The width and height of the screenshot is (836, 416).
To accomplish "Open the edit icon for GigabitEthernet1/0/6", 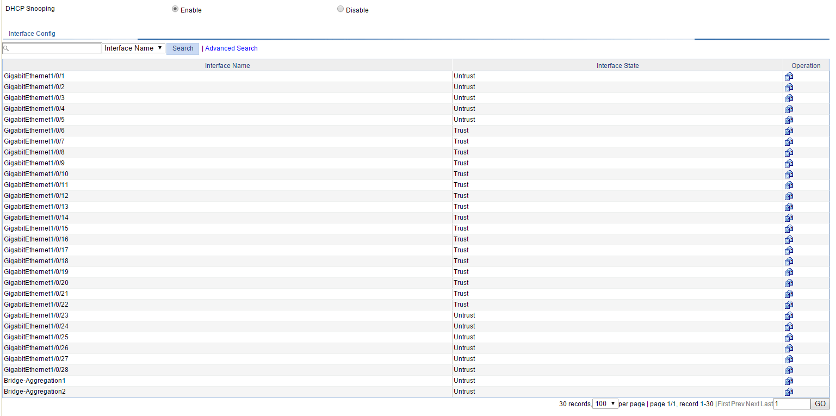I will coord(789,131).
